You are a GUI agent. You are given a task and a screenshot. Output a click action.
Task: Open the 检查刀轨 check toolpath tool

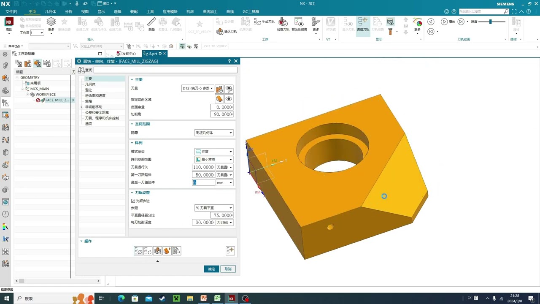[x=283, y=22]
